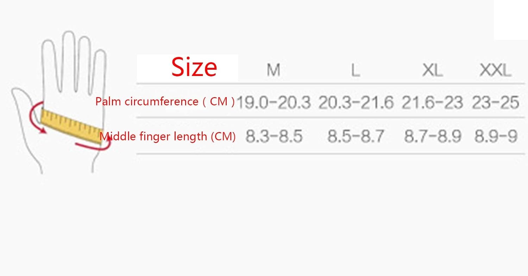This screenshot has height=276, width=528.
Task: Click the 8.9-9 middle finger length cell
Action: click(496, 136)
